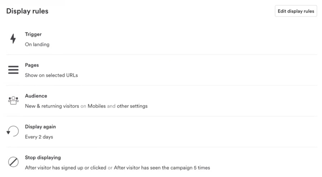The image size is (322, 177).
Task: Select the Trigger heading
Action: (x=33, y=34)
